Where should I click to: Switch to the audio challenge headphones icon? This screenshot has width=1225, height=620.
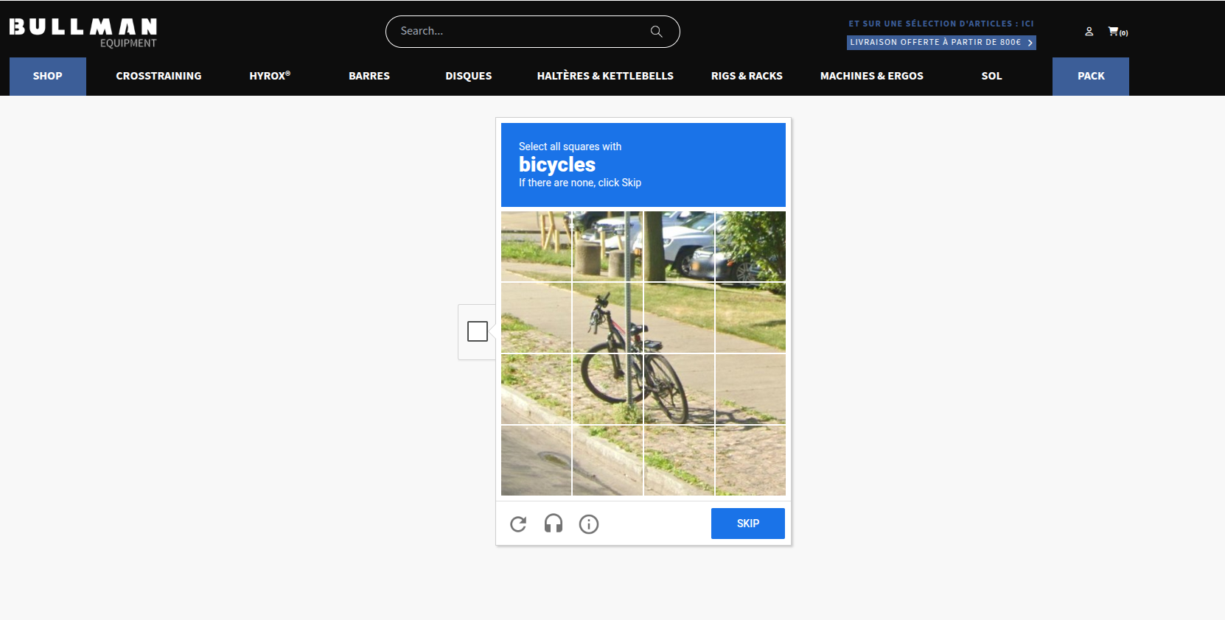(x=554, y=524)
